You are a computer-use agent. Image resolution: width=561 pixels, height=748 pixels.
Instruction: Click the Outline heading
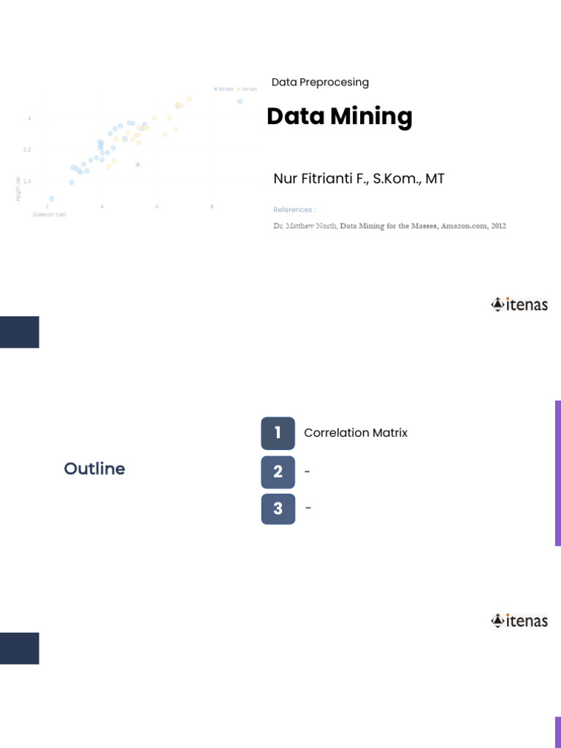click(94, 469)
